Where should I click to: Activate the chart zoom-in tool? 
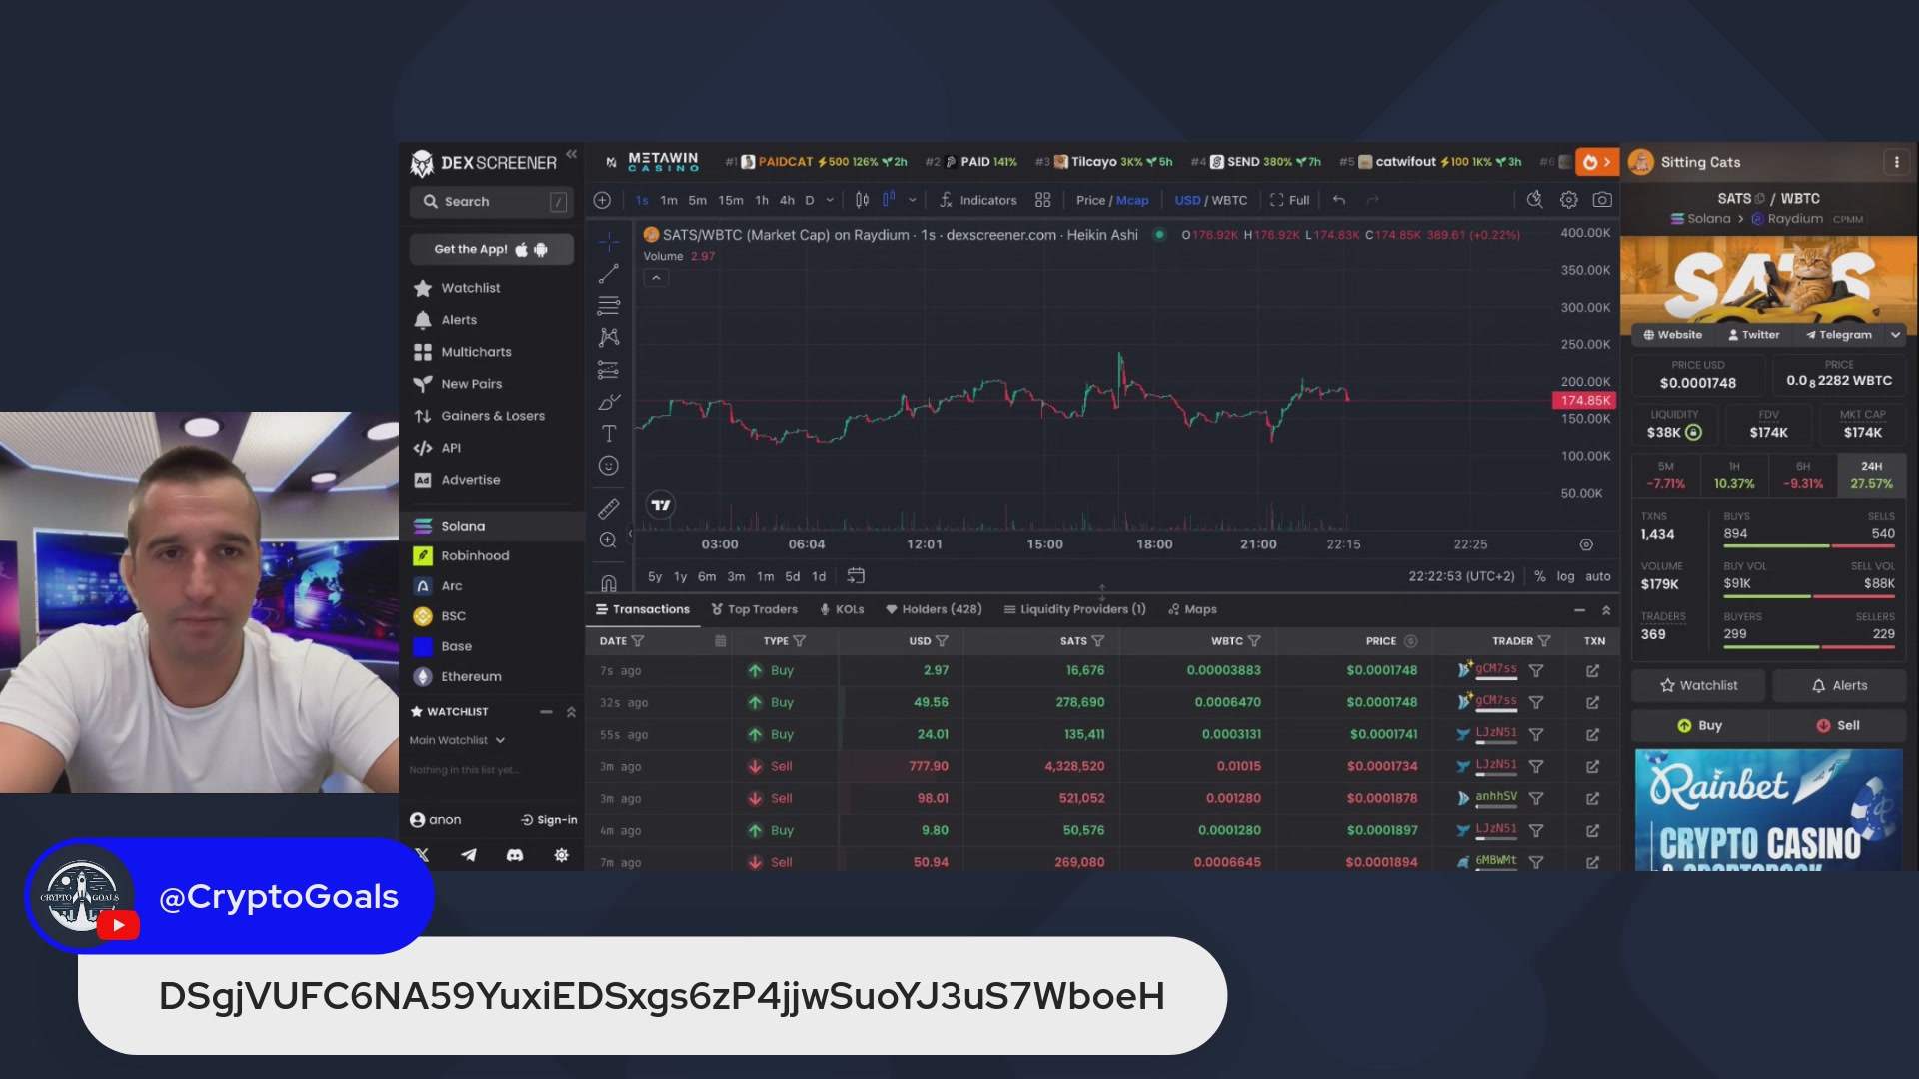coord(608,540)
